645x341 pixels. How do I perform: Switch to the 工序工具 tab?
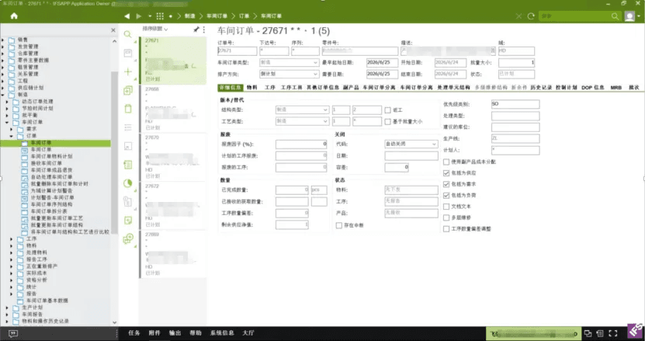(x=292, y=88)
